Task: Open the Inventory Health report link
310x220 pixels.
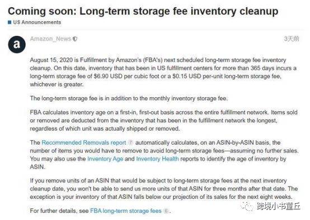Action: (157, 159)
